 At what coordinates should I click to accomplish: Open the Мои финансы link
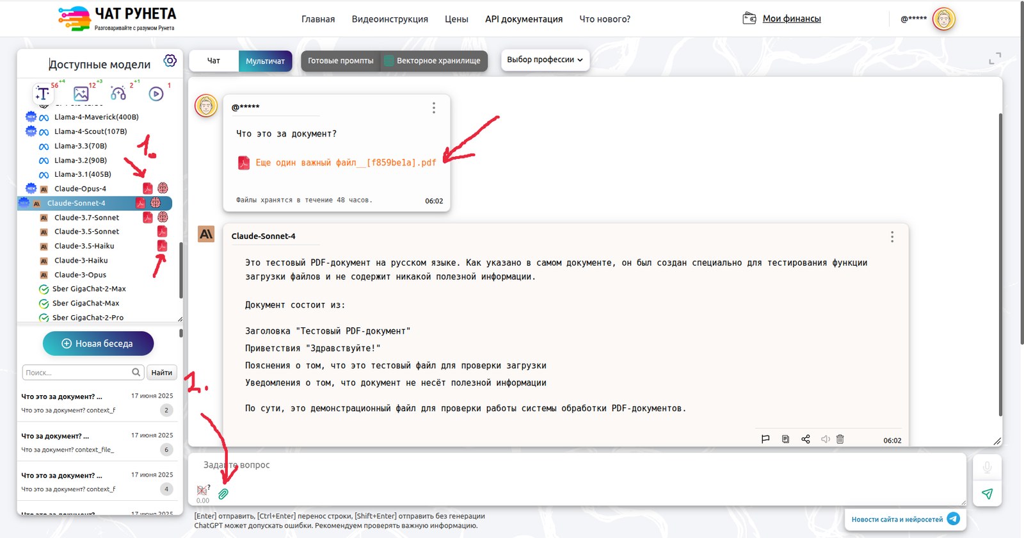click(x=792, y=19)
